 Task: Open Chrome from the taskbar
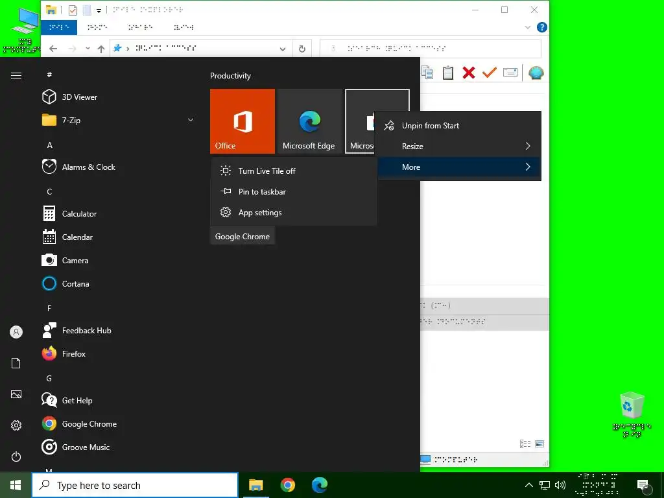coord(287,485)
